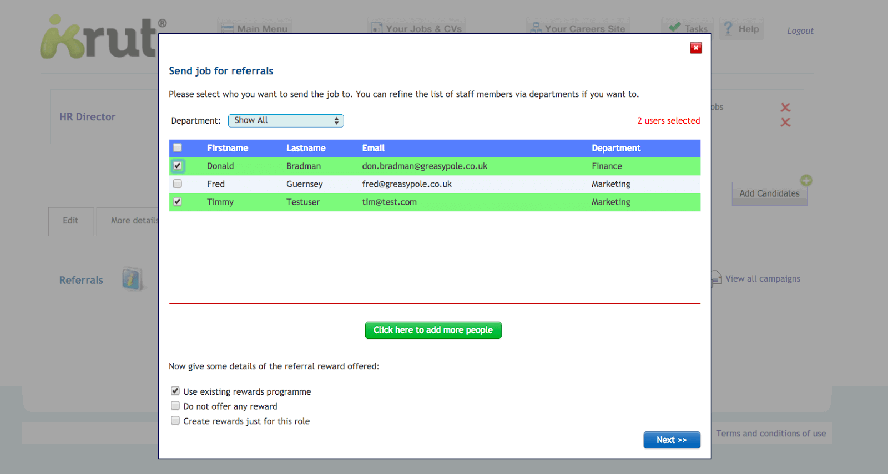Select email fred@greasypole.co.uk
Image resolution: width=888 pixels, height=474 pixels.
point(407,184)
